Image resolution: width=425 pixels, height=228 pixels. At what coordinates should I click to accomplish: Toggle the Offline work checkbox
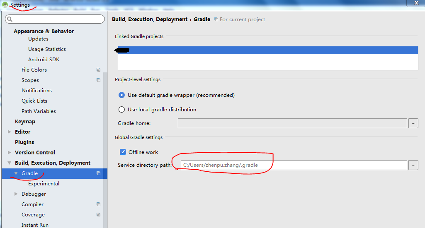pos(123,152)
